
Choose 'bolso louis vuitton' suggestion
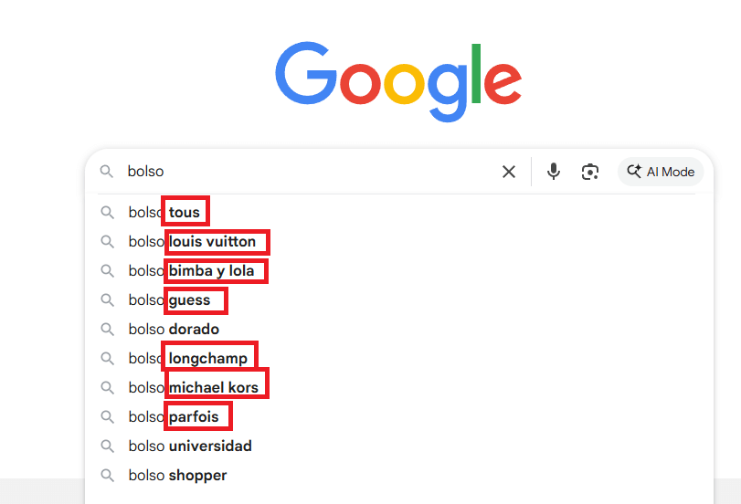(x=212, y=242)
